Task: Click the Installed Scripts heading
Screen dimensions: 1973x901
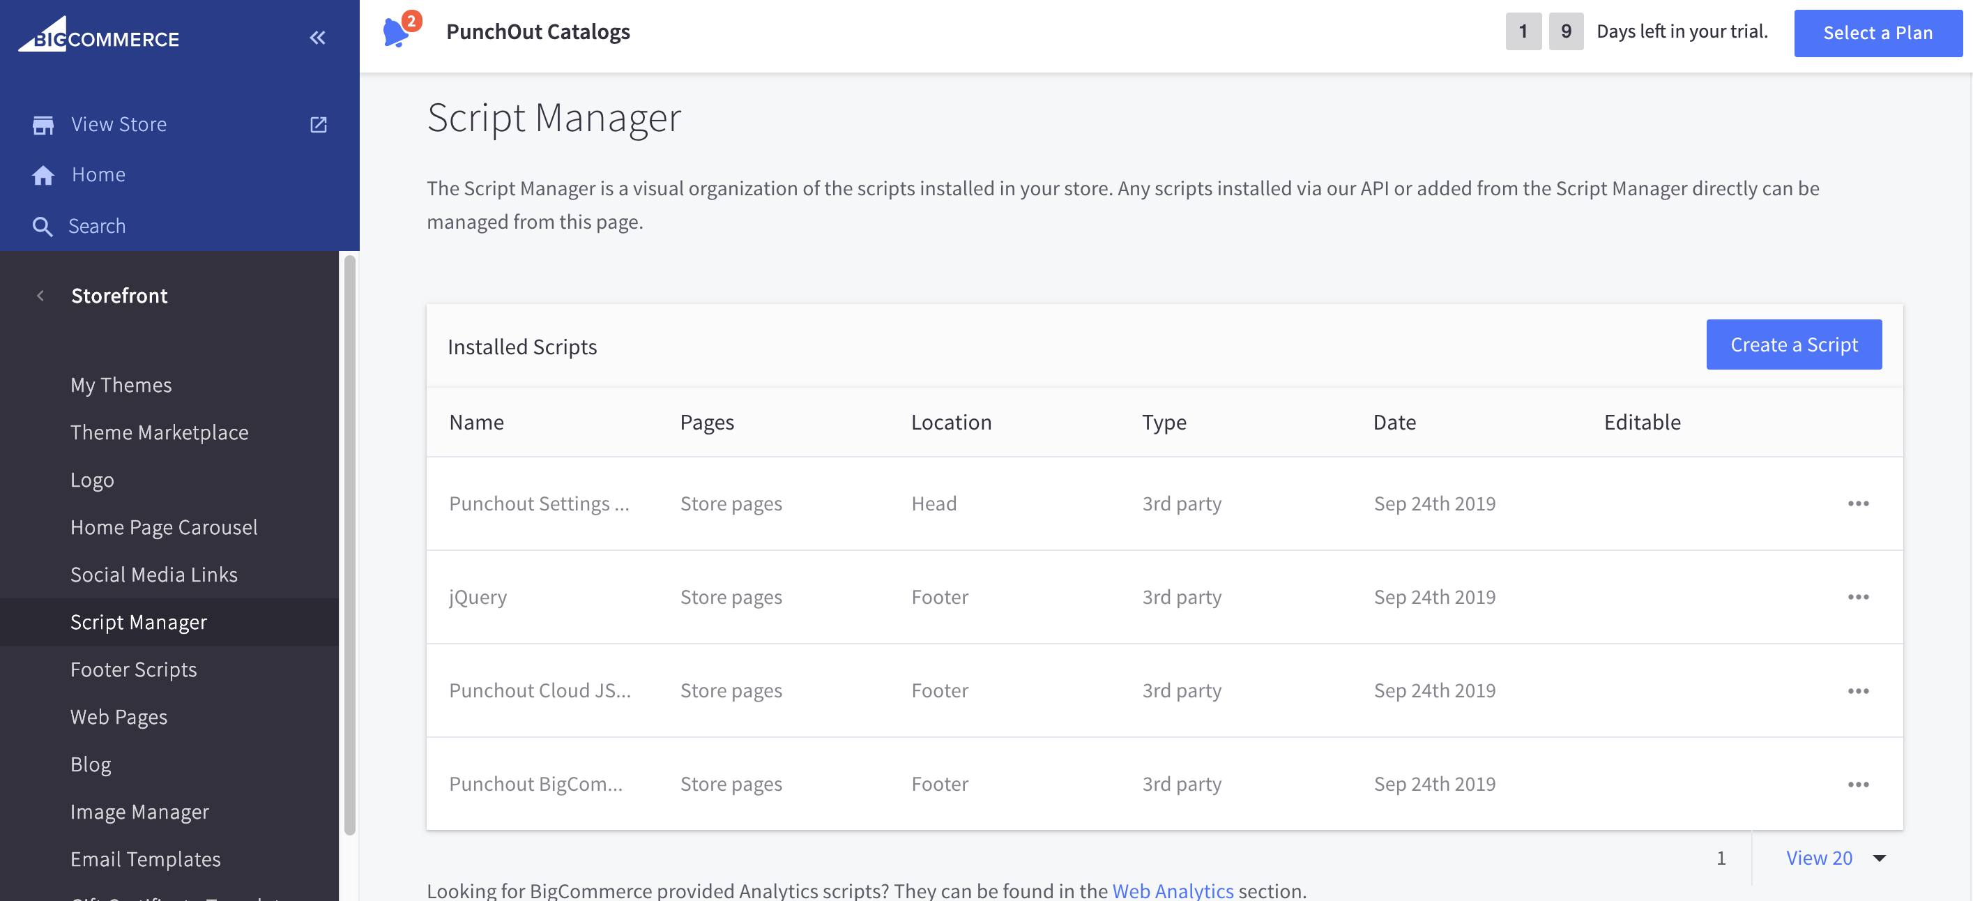Action: (522, 347)
